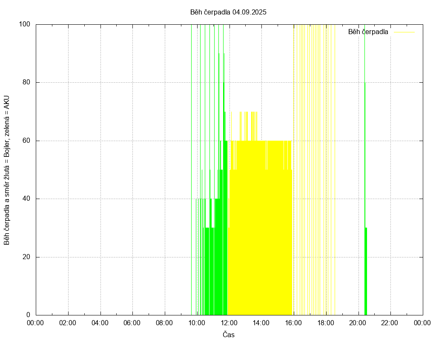This screenshot has width=436, height=341.
Task: Click the x-axis tick label '20:00'
Action: (x=358, y=323)
